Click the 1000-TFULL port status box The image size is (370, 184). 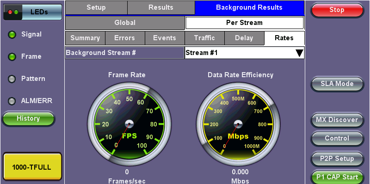pos(32,167)
